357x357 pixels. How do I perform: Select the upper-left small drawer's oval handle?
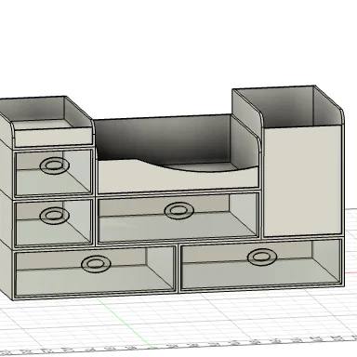click(x=55, y=165)
